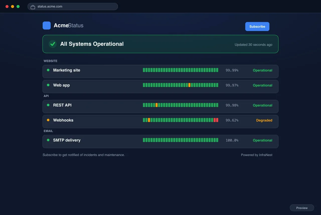This screenshot has width=321, height=215.
Task: Click the Acme blue square logo
Action: tap(47, 25)
